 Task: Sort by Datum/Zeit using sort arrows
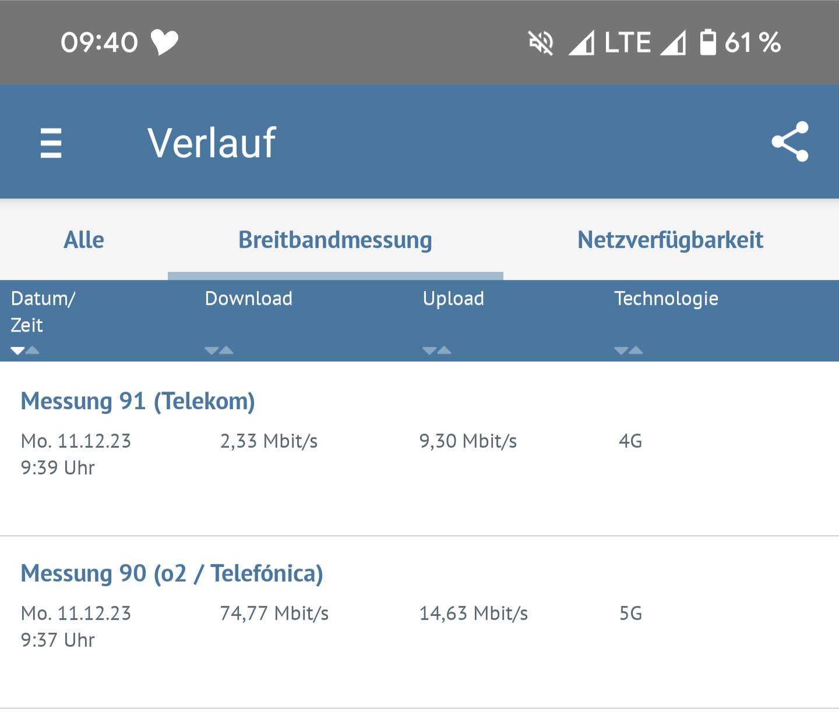[25, 350]
